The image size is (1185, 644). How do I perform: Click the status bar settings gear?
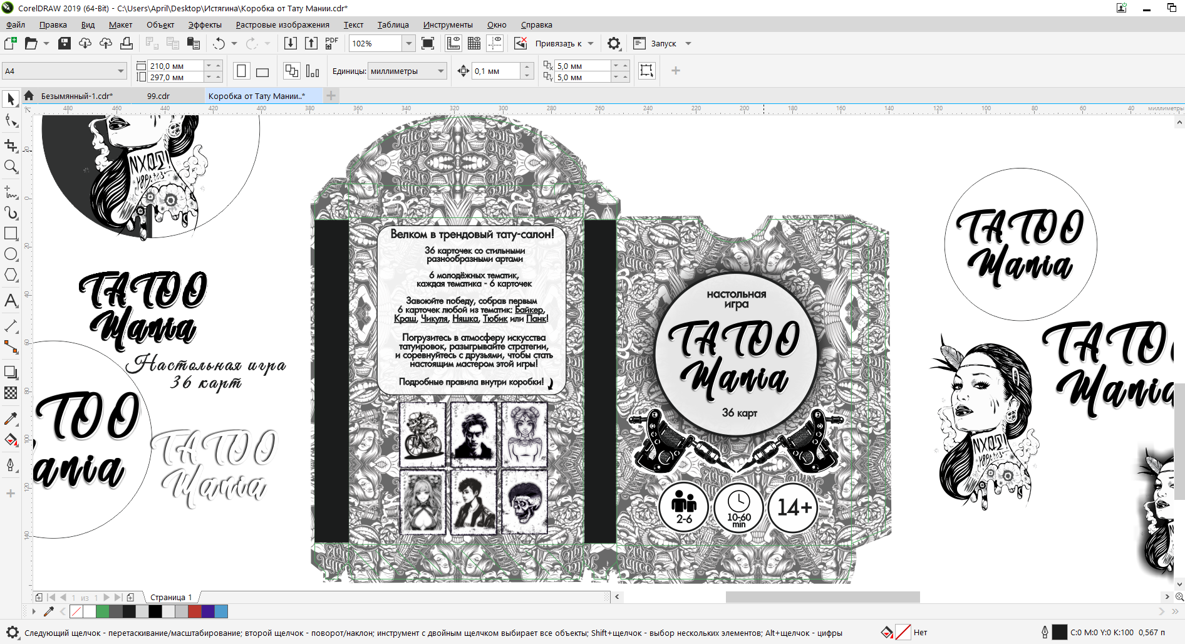pyautogui.click(x=13, y=632)
